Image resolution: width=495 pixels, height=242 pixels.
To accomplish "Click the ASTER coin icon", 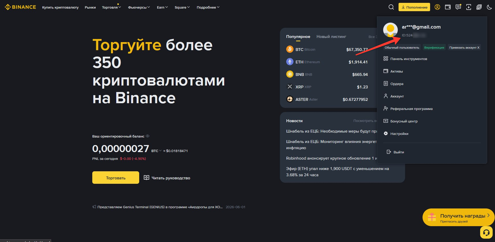I will [290, 99].
